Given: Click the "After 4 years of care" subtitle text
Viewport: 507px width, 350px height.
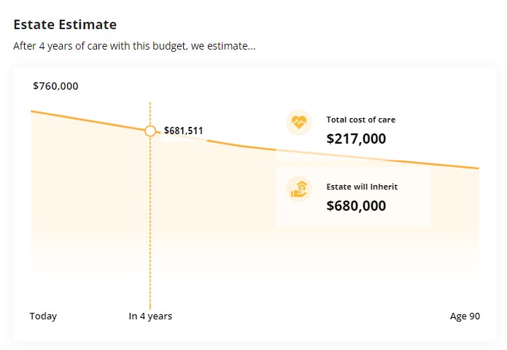Looking at the screenshot, I should (134, 46).
